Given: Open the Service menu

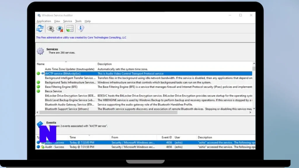Looking at the screenshot, I should pos(67,21).
